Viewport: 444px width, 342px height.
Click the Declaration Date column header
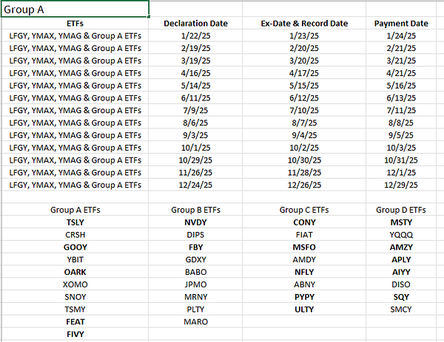195,23
